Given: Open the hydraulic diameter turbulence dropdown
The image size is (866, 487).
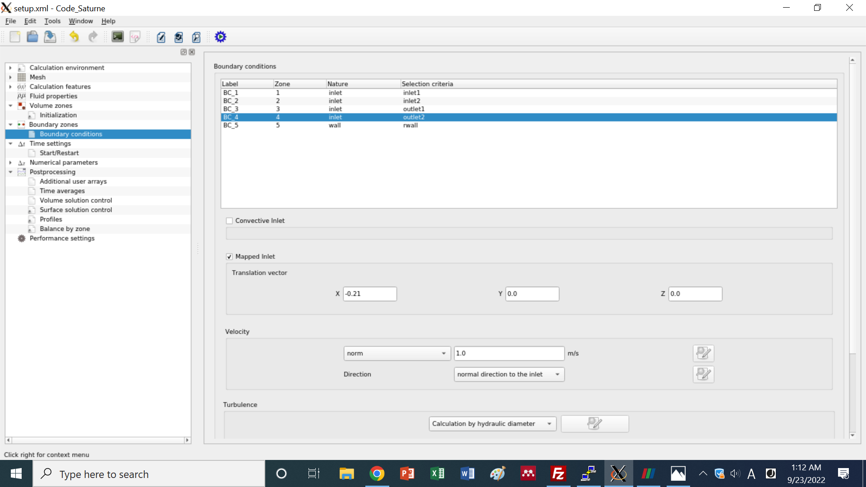Looking at the screenshot, I should [492, 424].
